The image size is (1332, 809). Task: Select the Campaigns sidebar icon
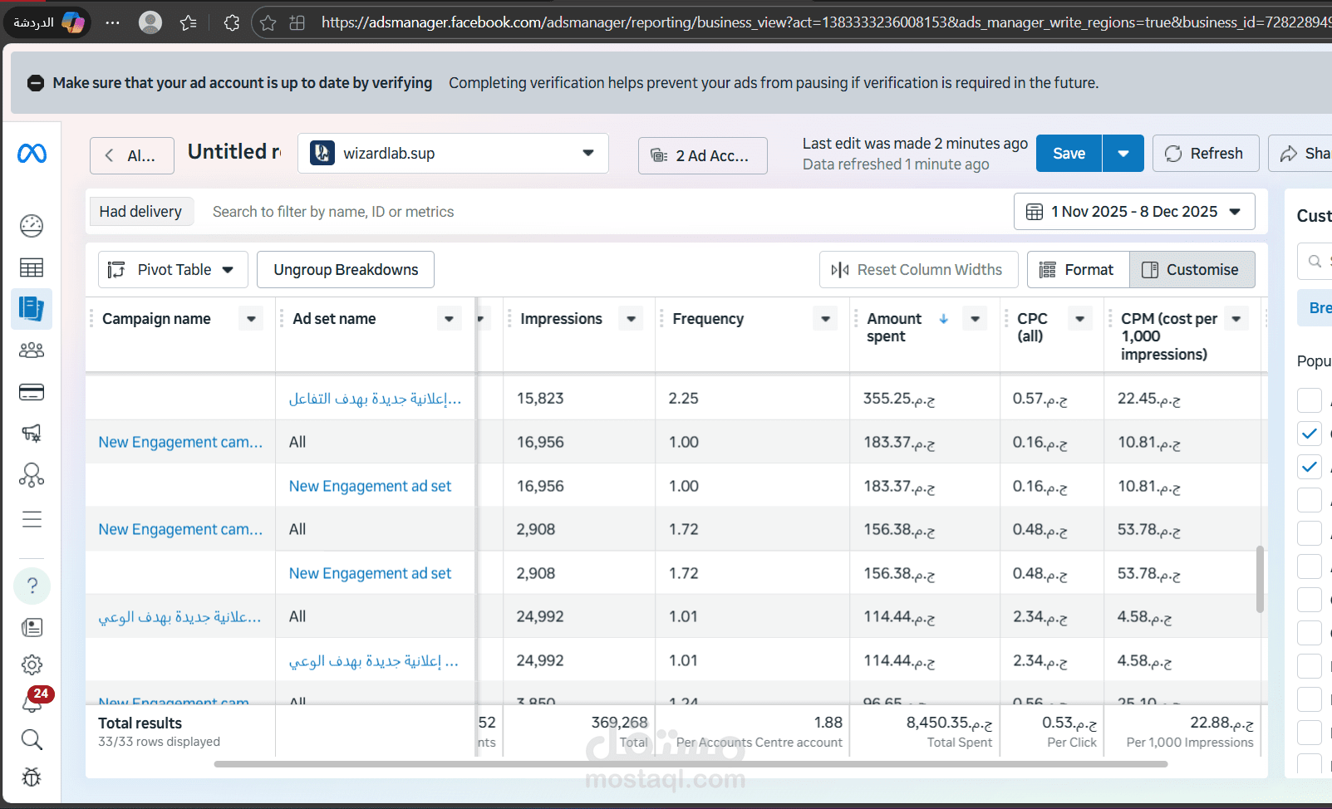point(32,267)
